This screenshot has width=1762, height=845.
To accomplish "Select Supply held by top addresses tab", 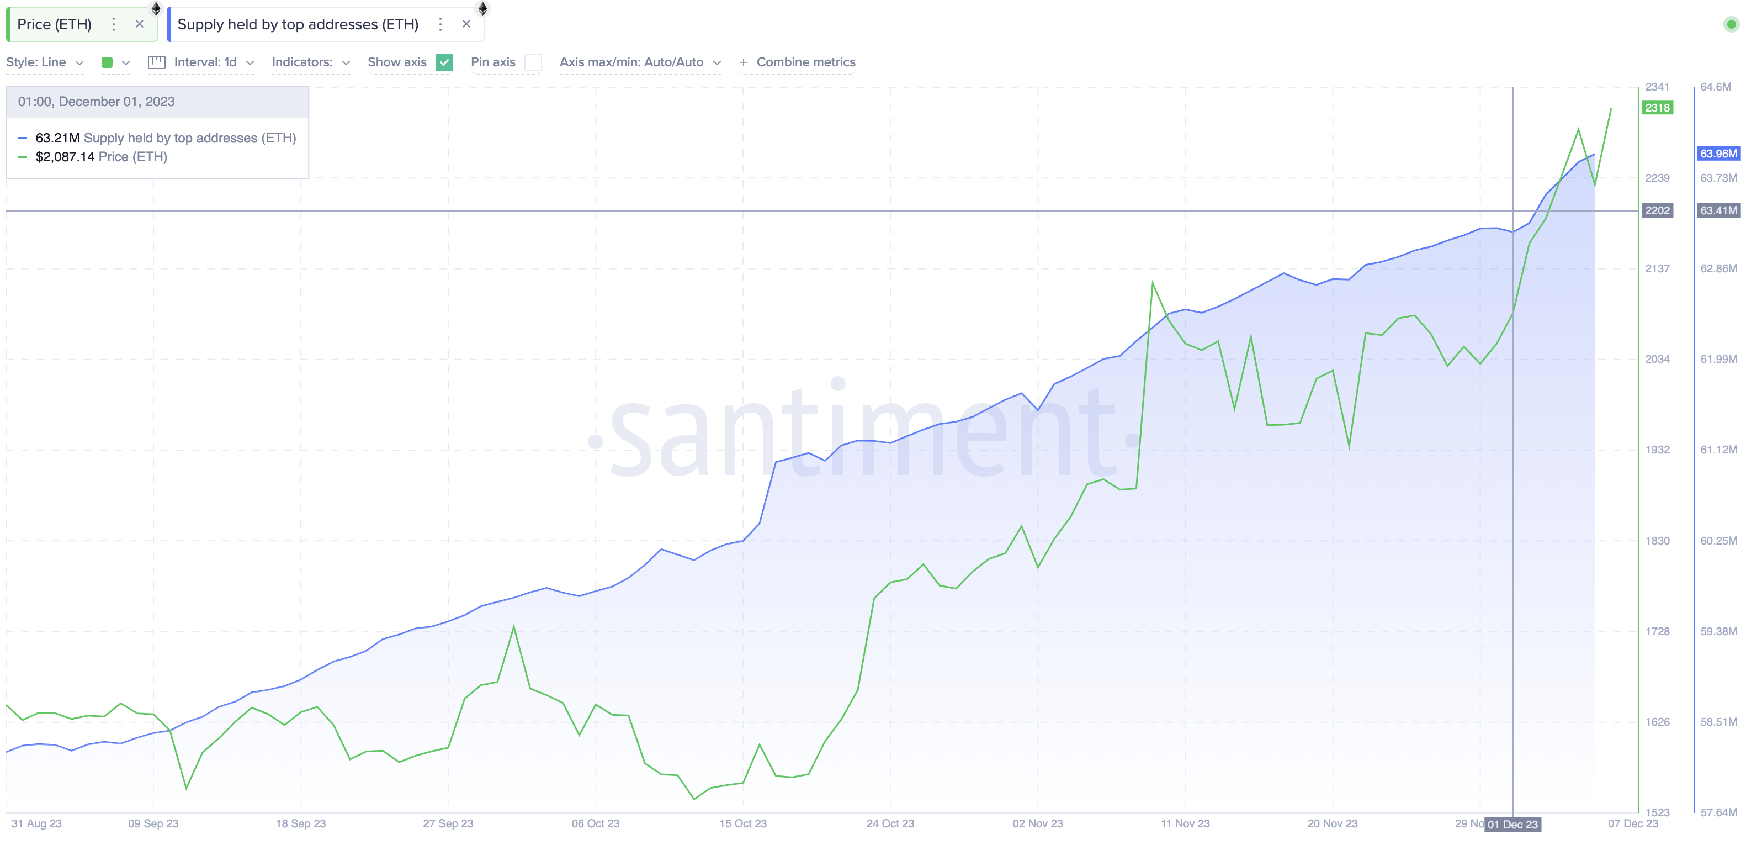I will tap(298, 25).
